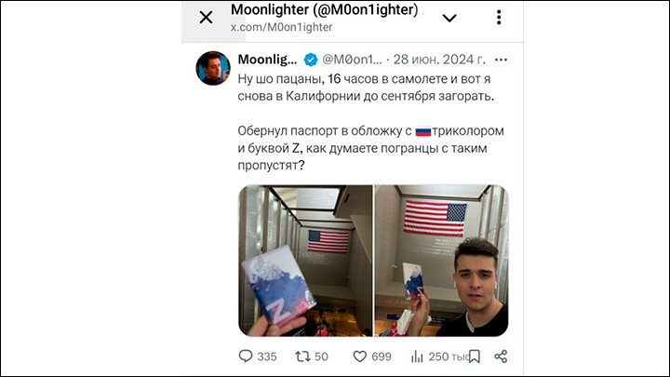
Task: Open the Moonlig... display name link
Action: pyautogui.click(x=267, y=60)
